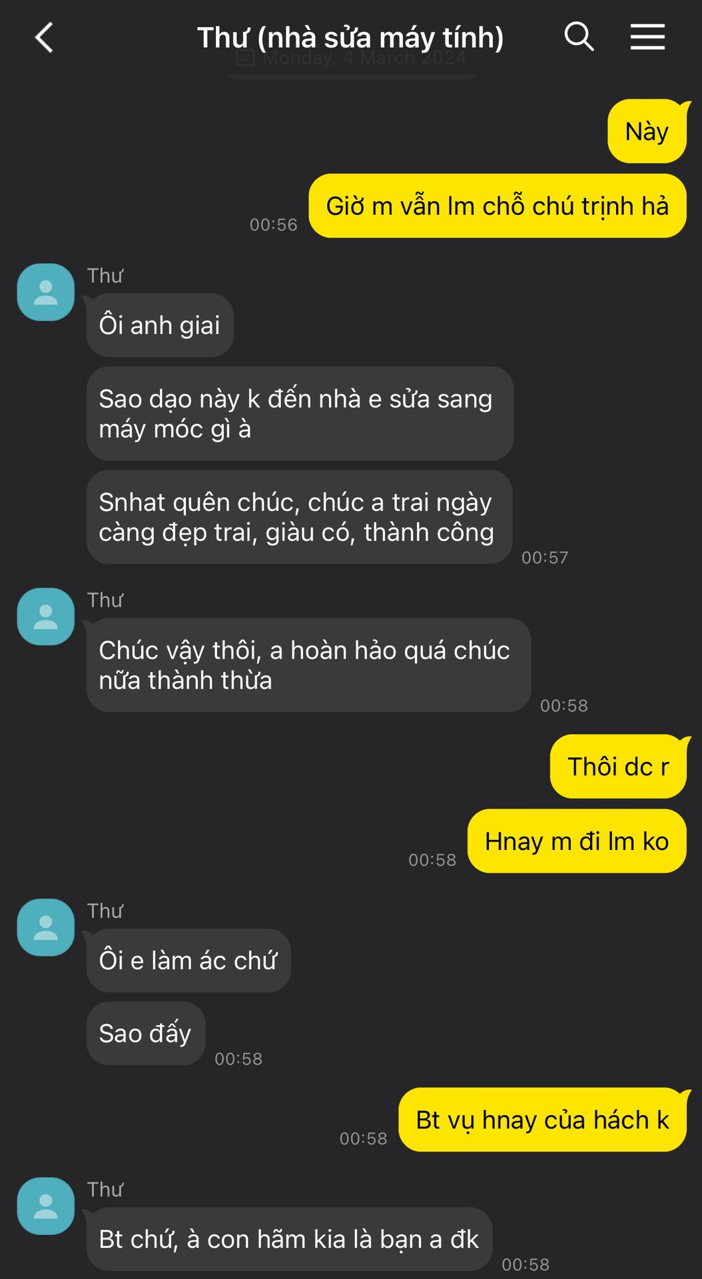This screenshot has height=1279, width=702.
Task: Select the yellow 'Thôi dc r' bubble
Action: 618,767
